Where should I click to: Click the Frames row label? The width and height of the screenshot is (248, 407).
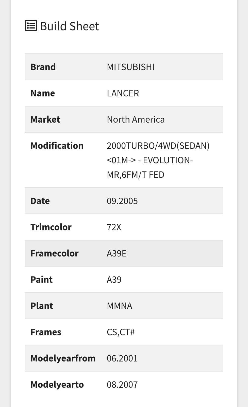coord(46,332)
